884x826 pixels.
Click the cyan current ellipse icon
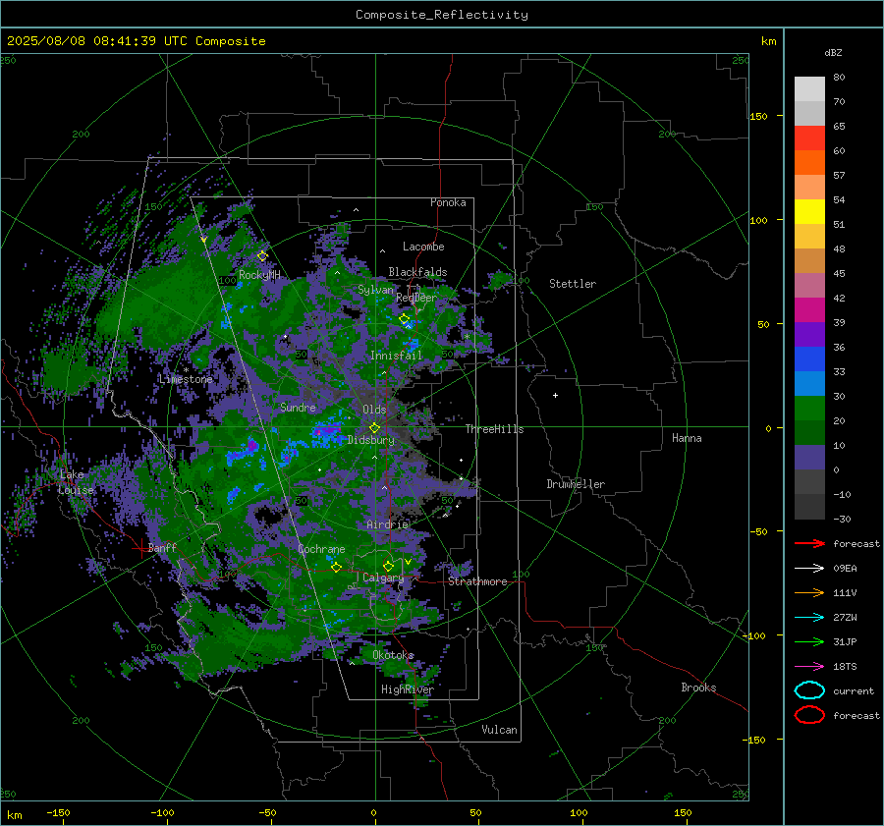click(809, 690)
